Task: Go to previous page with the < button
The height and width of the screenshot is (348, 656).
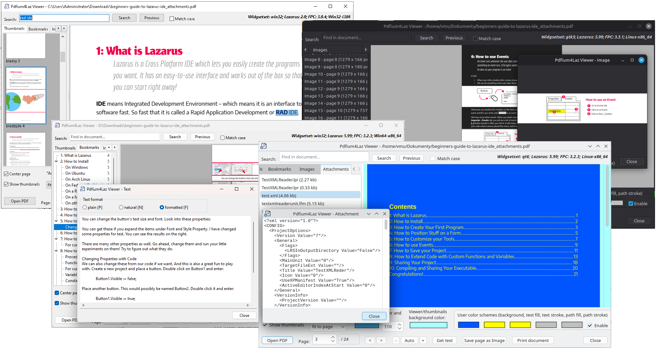Action: click(x=370, y=340)
